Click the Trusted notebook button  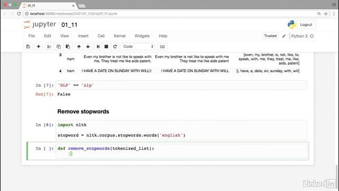pyautogui.click(x=270, y=36)
